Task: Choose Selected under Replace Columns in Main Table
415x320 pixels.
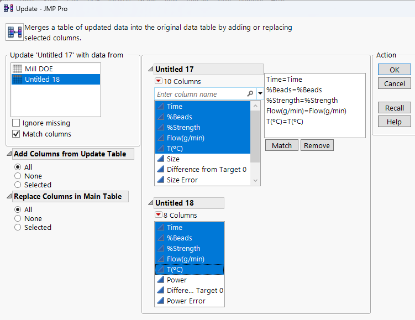Action: pyautogui.click(x=18, y=227)
